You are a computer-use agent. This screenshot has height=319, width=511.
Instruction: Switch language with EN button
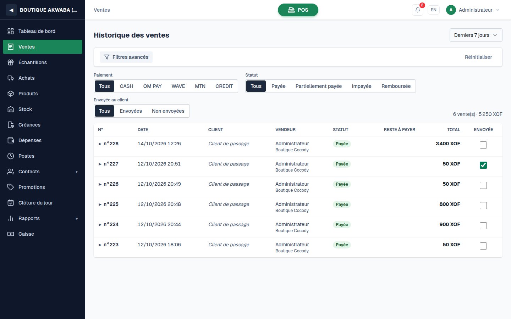tap(434, 10)
